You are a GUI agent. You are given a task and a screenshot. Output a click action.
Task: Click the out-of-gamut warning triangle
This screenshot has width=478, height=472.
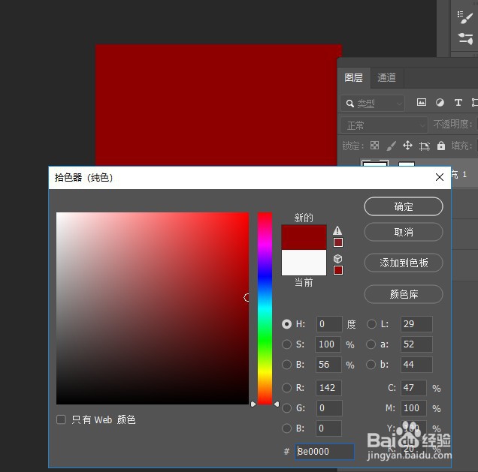(337, 230)
